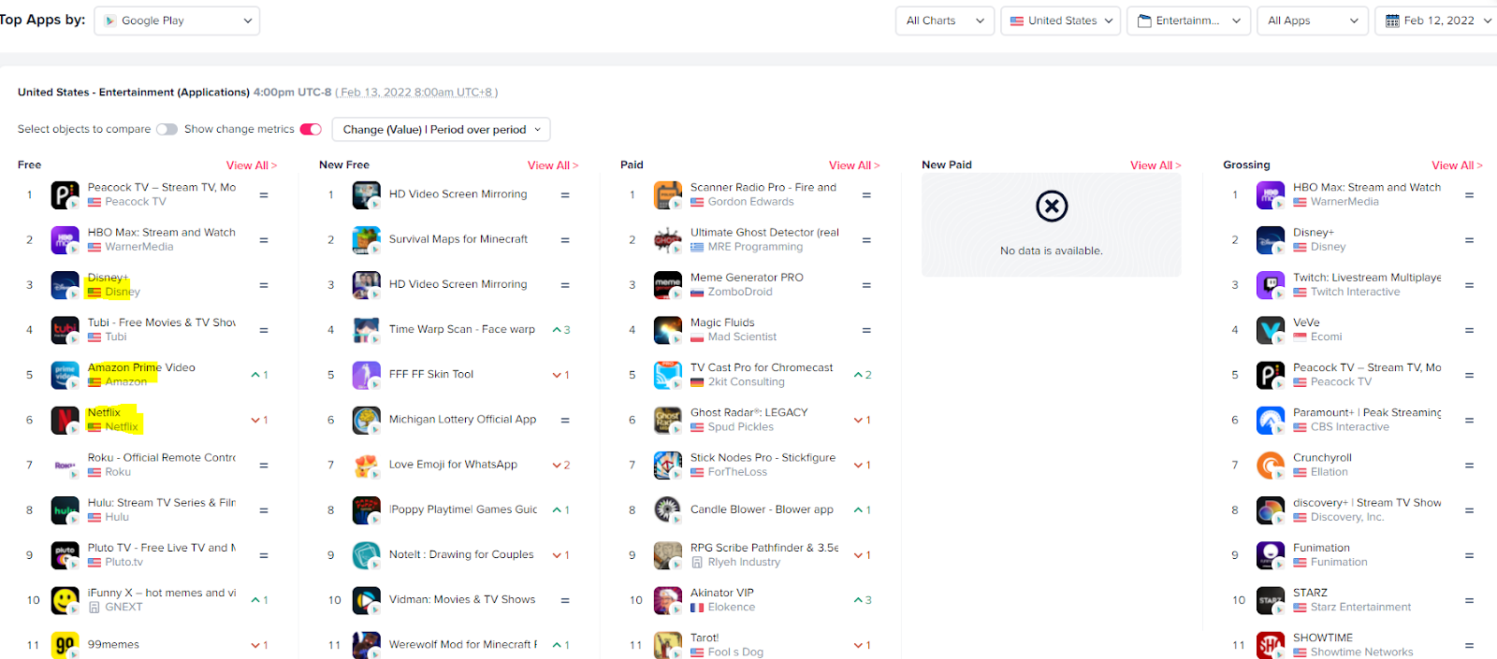Open Ghost Radar: LEGACY app title
The width and height of the screenshot is (1497, 659).
(x=748, y=412)
